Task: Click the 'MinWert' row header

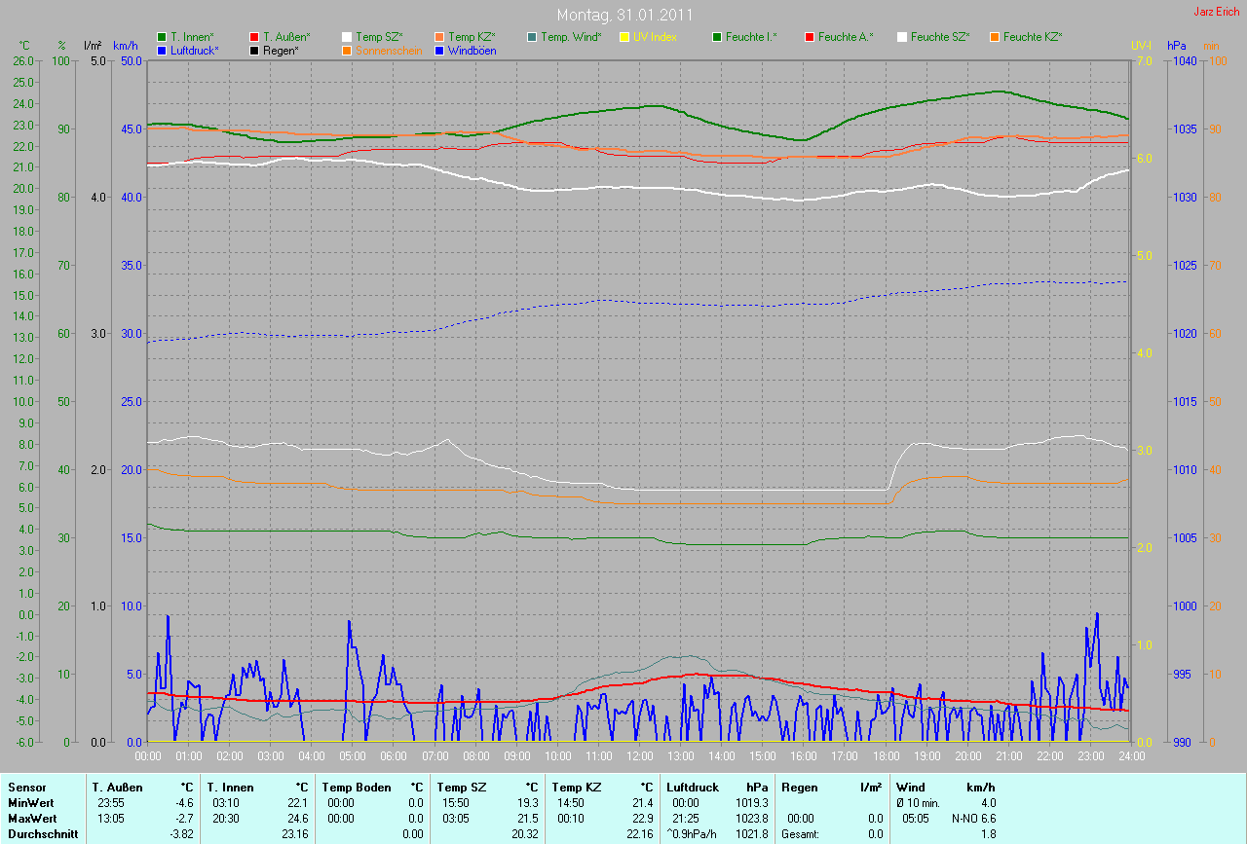Action: tap(29, 803)
